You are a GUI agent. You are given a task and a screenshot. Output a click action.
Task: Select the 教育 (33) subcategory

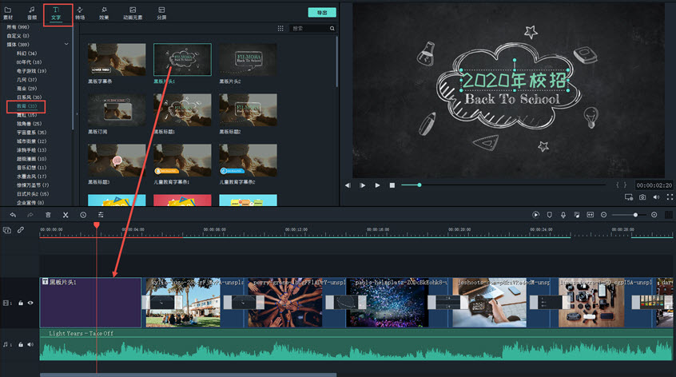tap(26, 106)
